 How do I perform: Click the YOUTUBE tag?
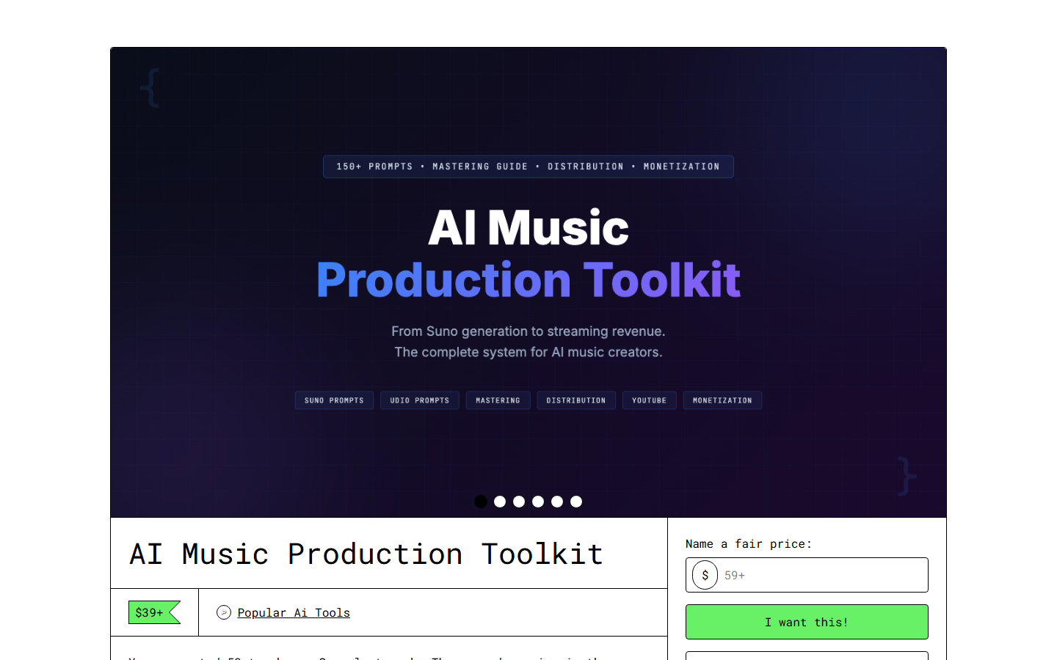[649, 400]
